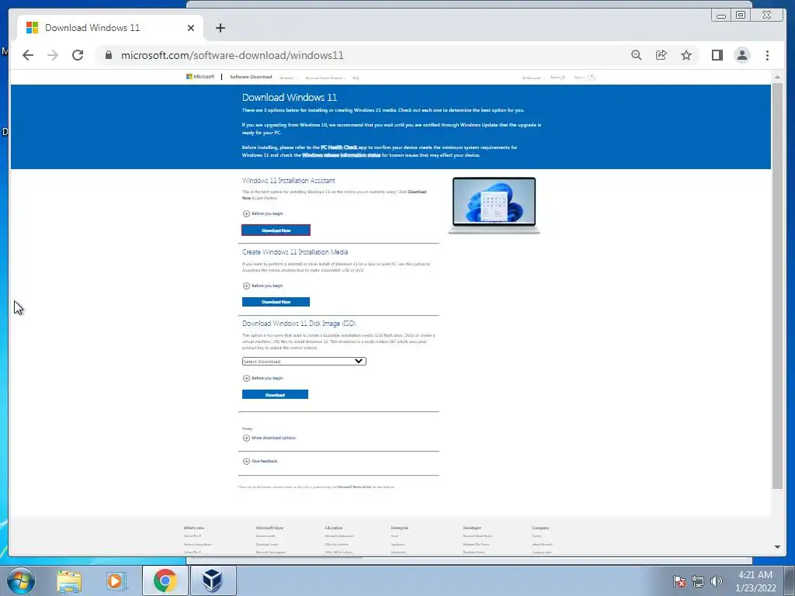The height and width of the screenshot is (596, 795).
Task: Click Download button for Disk Image ISO
Action: (275, 394)
